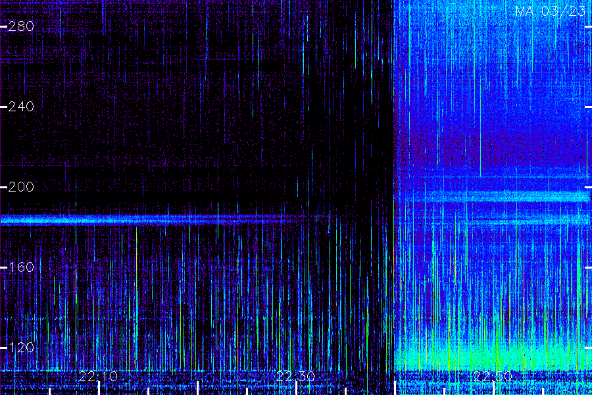Viewport: 592px width, 395px height.
Task: Click the 200 frequency axis label
Action: tap(21, 187)
